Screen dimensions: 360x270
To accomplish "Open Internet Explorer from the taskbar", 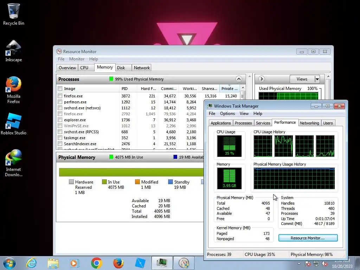I will tap(31, 263).
